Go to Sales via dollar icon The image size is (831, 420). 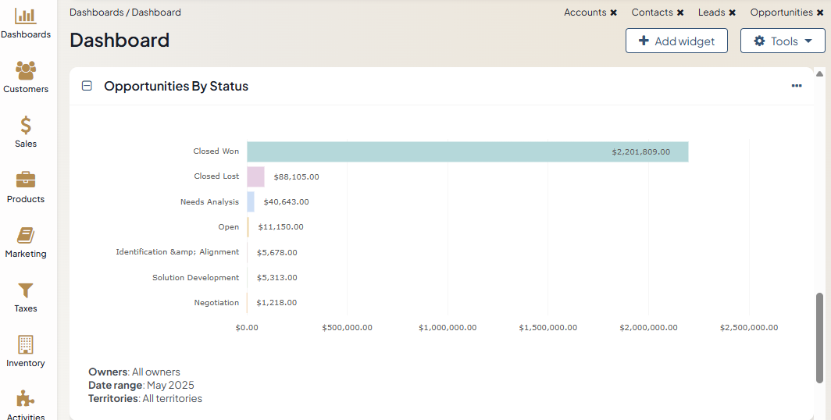point(26,126)
